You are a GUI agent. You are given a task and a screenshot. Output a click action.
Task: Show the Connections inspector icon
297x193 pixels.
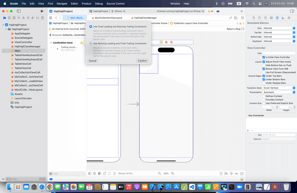pos(289,18)
